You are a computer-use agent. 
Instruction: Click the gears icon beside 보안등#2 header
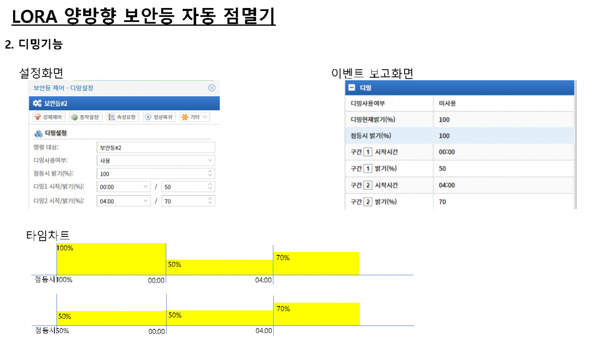click(x=37, y=103)
